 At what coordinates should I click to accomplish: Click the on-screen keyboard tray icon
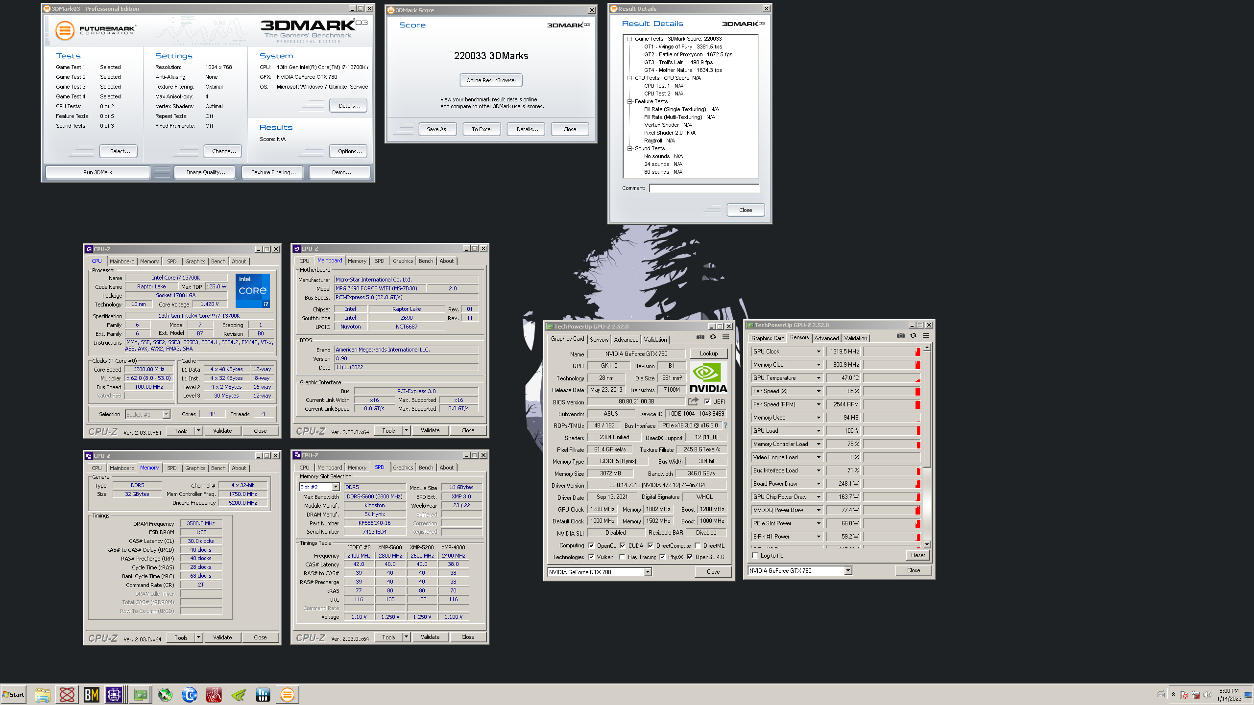point(1161,694)
